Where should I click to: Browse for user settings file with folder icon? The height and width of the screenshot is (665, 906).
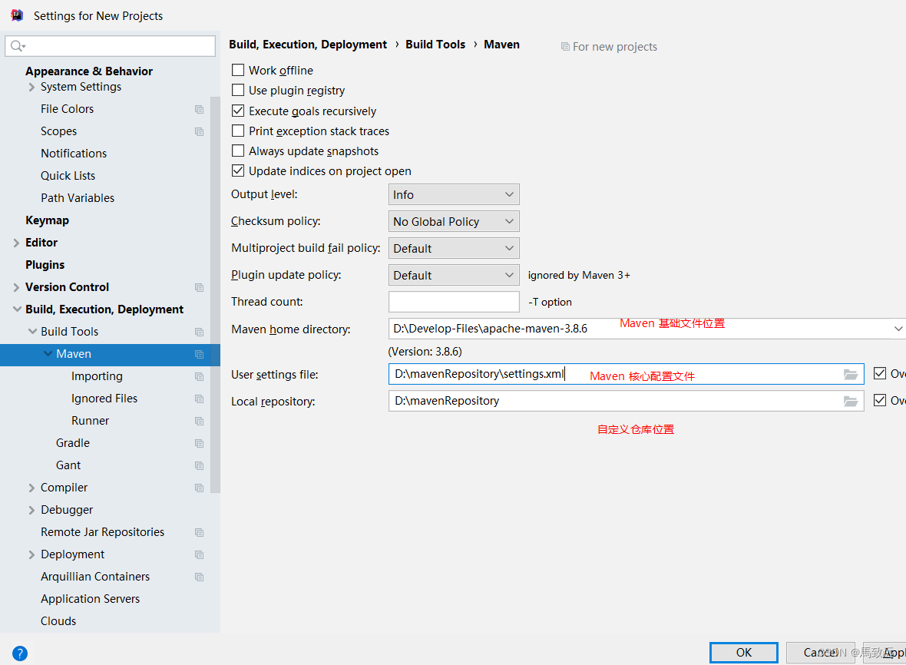pyautogui.click(x=851, y=375)
